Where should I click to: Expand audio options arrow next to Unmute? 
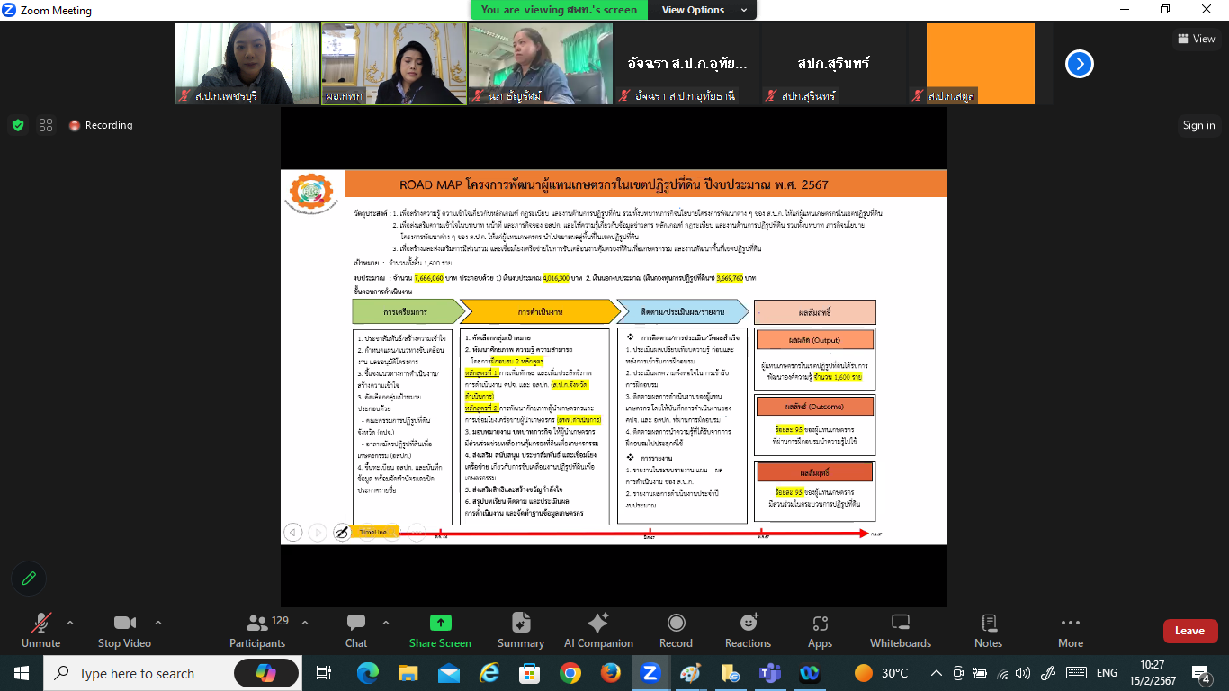pos(70,623)
